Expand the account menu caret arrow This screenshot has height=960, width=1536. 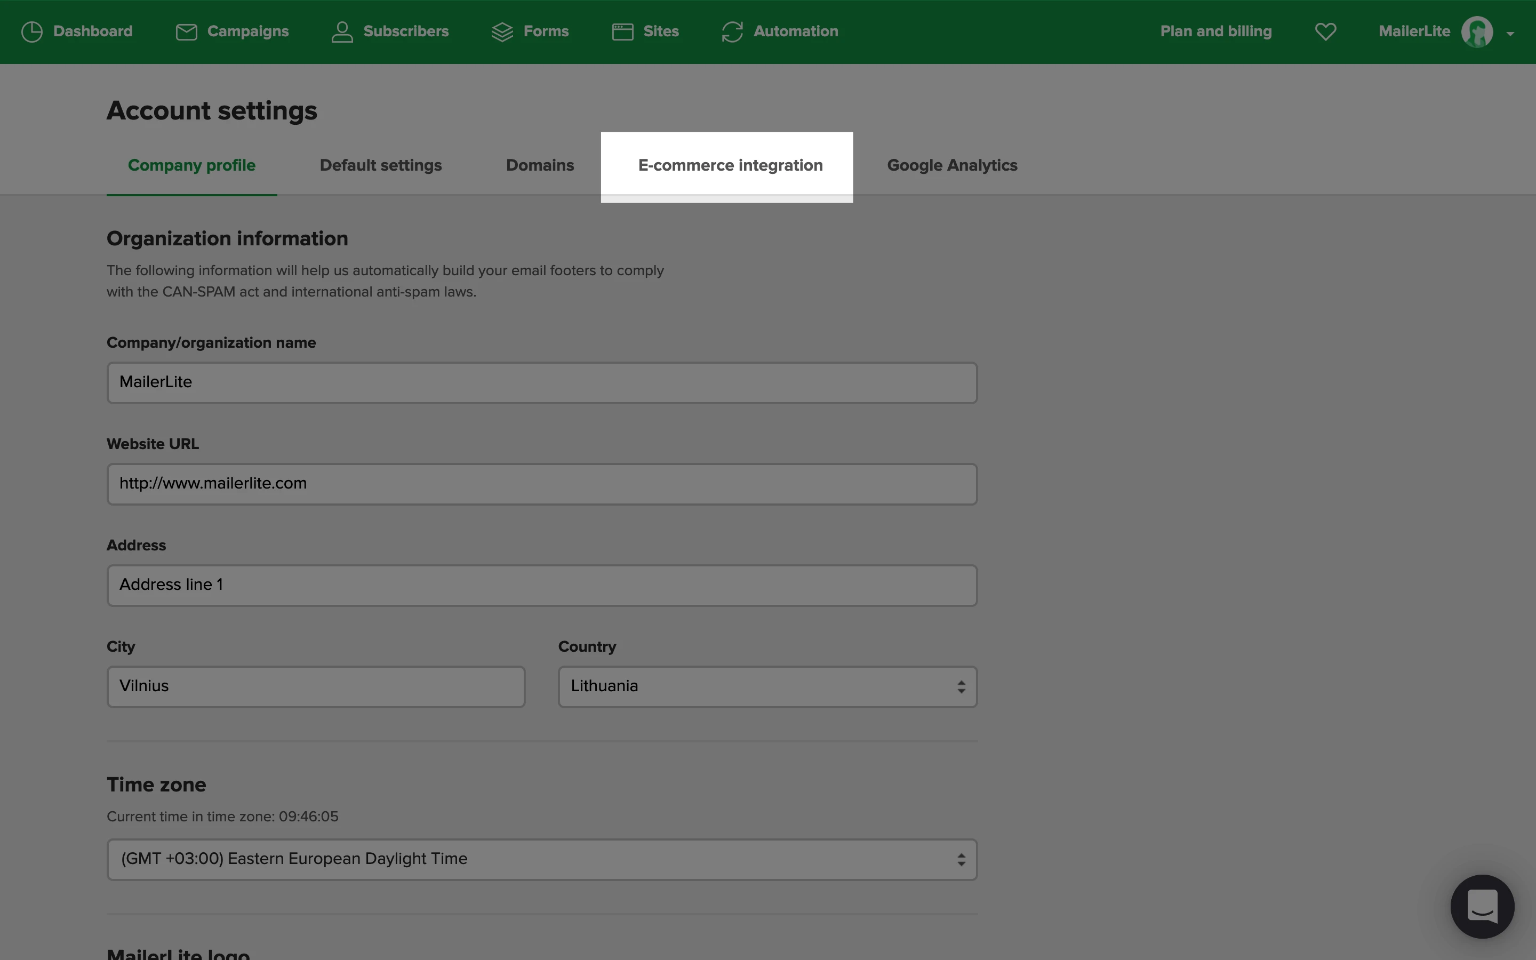pos(1510,34)
